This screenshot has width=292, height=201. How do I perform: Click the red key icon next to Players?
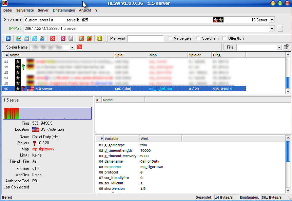(35, 143)
